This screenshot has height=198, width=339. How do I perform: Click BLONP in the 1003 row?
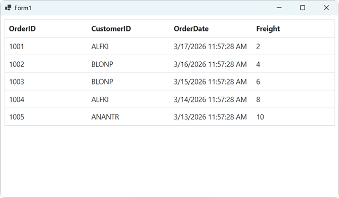pyautogui.click(x=102, y=82)
